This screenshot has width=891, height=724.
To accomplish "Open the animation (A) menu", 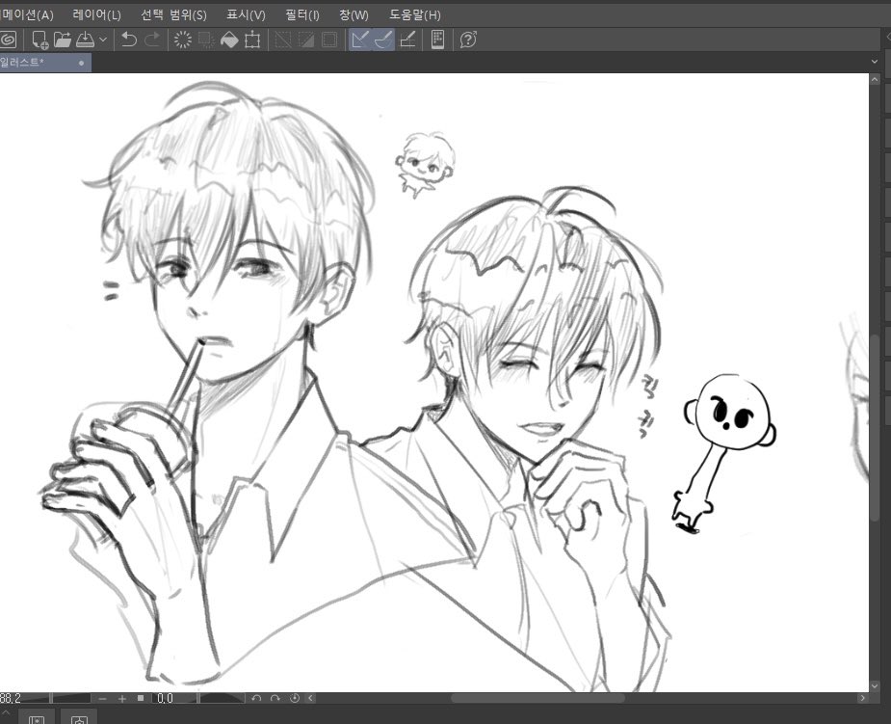I will 27,14.
